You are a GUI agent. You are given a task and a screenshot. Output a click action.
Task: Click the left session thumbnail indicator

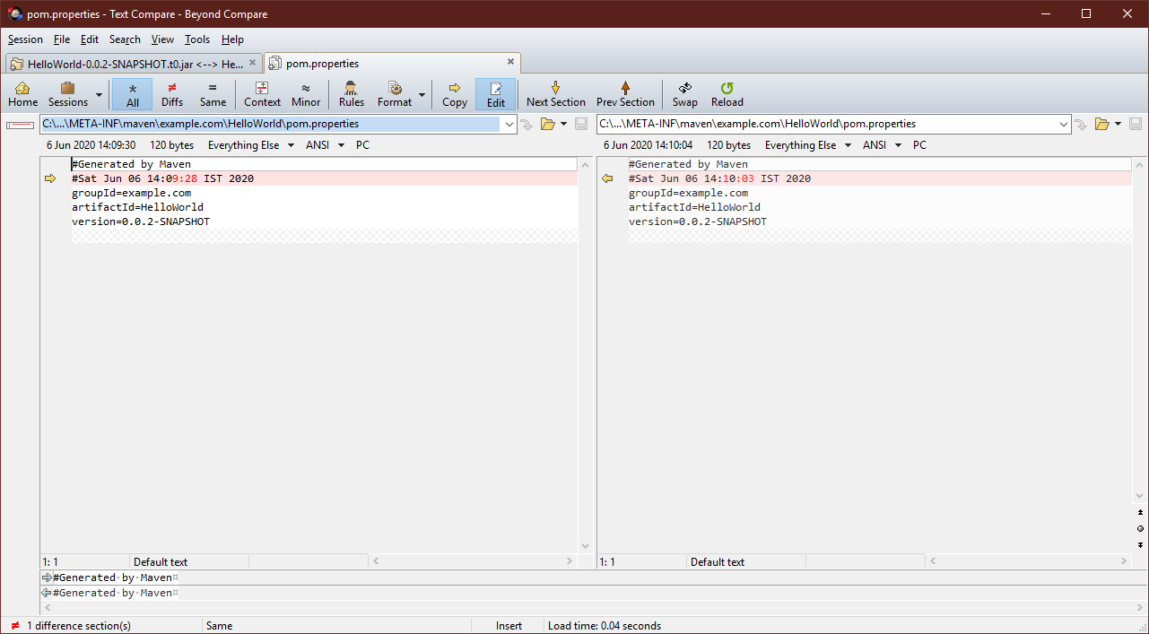20,125
